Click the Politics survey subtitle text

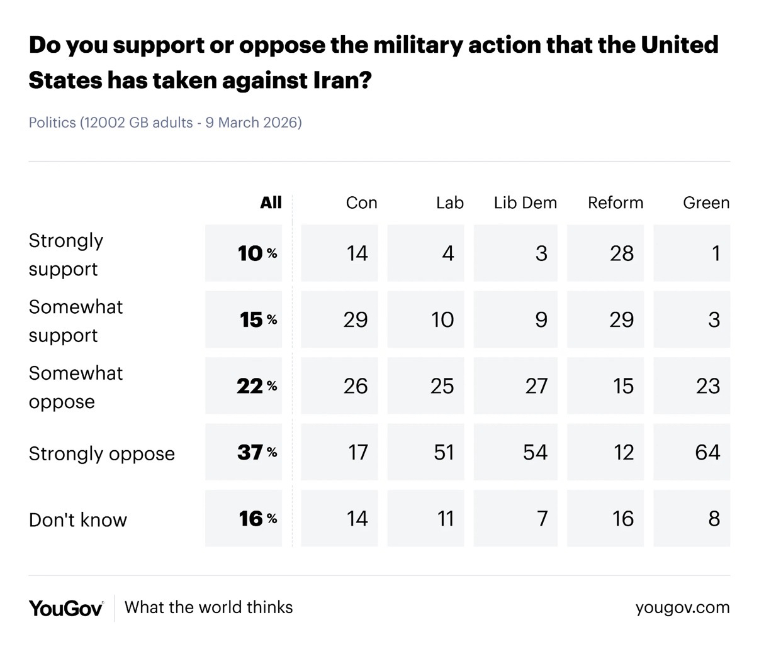coord(165,122)
